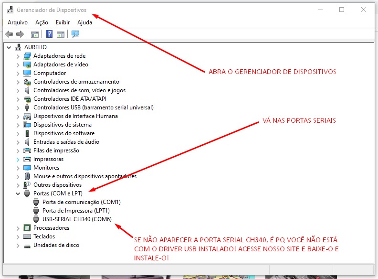Expand the Monitores category arrow
The width and height of the screenshot is (378, 279).
click(18, 168)
